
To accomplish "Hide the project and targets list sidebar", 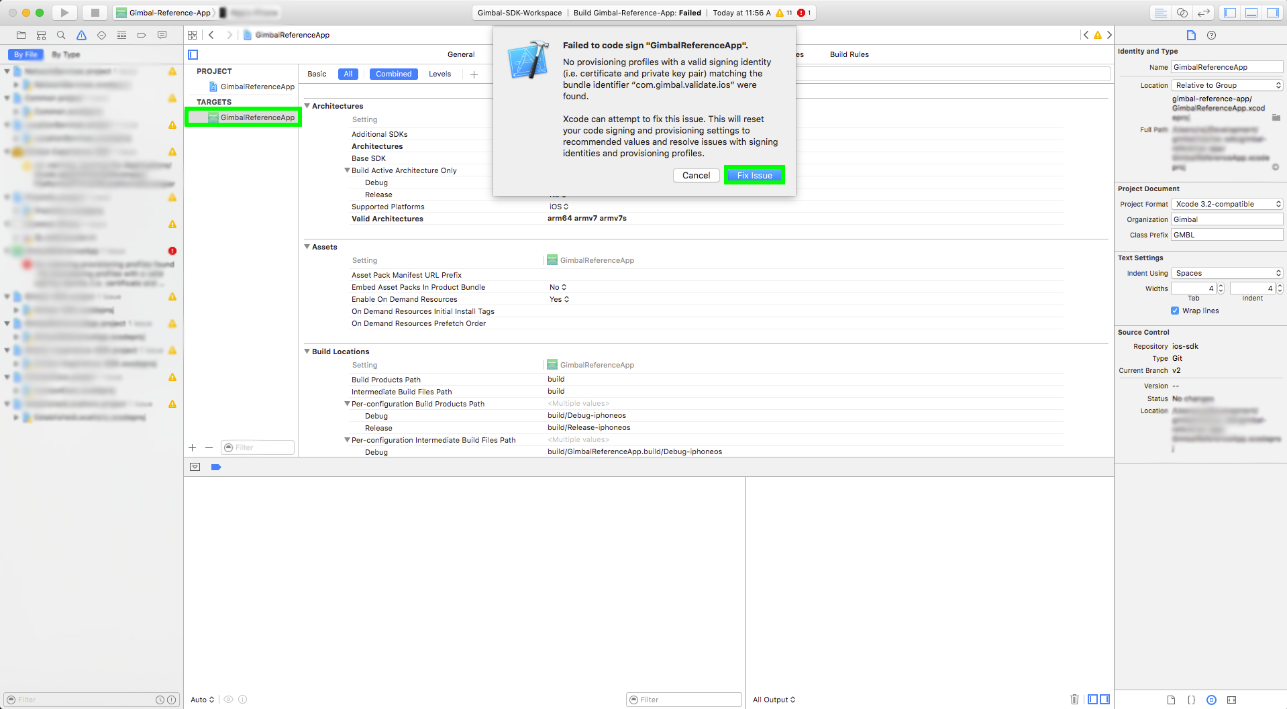I will pos(193,54).
